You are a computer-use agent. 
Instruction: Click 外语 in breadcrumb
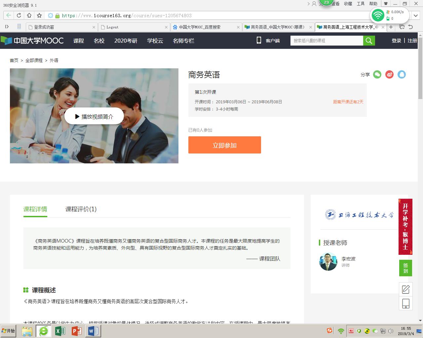(x=54, y=60)
